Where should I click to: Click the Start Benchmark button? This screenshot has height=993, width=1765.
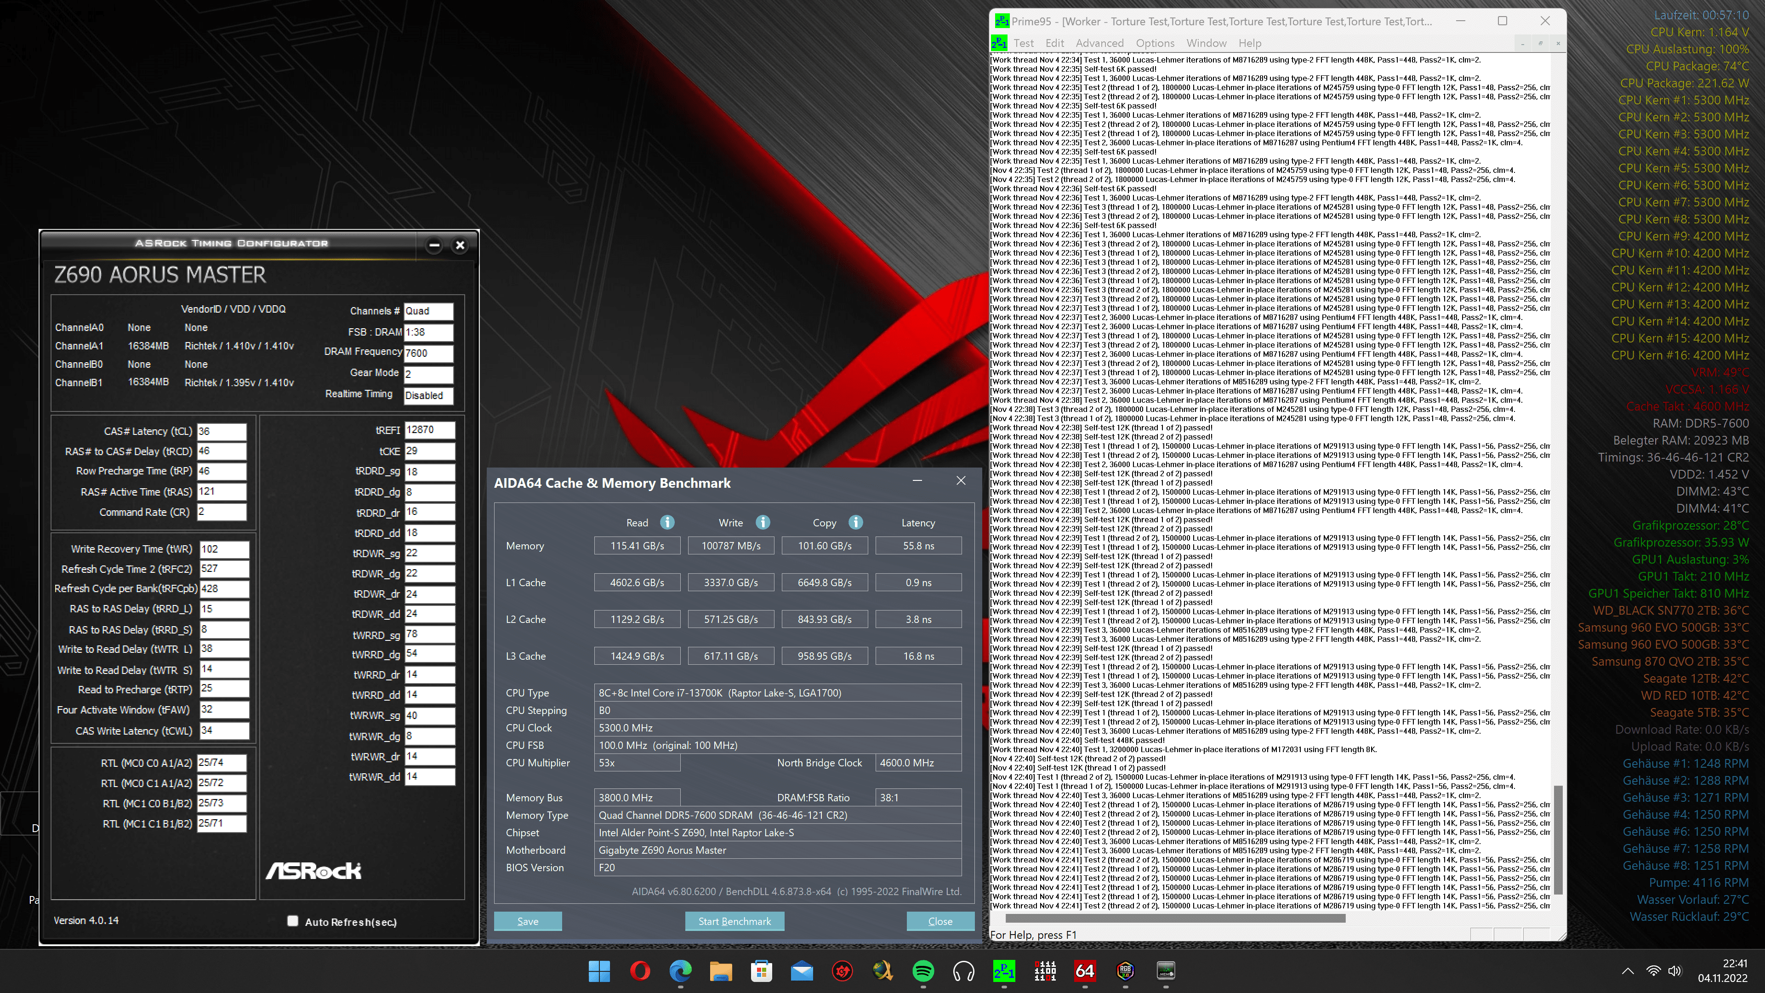(x=734, y=921)
